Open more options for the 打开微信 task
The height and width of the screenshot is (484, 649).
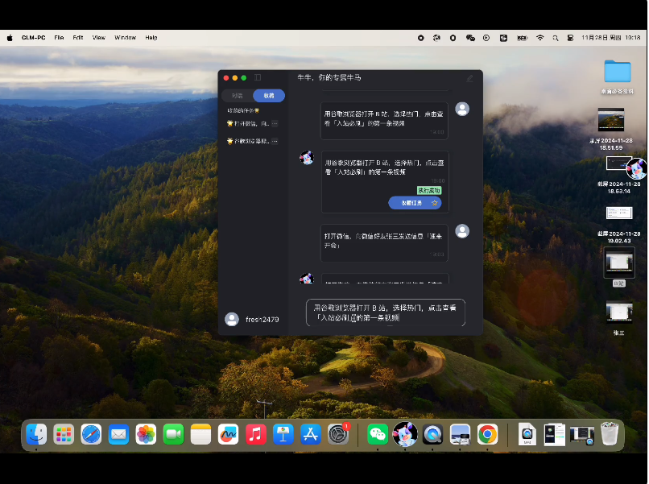pyautogui.click(x=275, y=123)
